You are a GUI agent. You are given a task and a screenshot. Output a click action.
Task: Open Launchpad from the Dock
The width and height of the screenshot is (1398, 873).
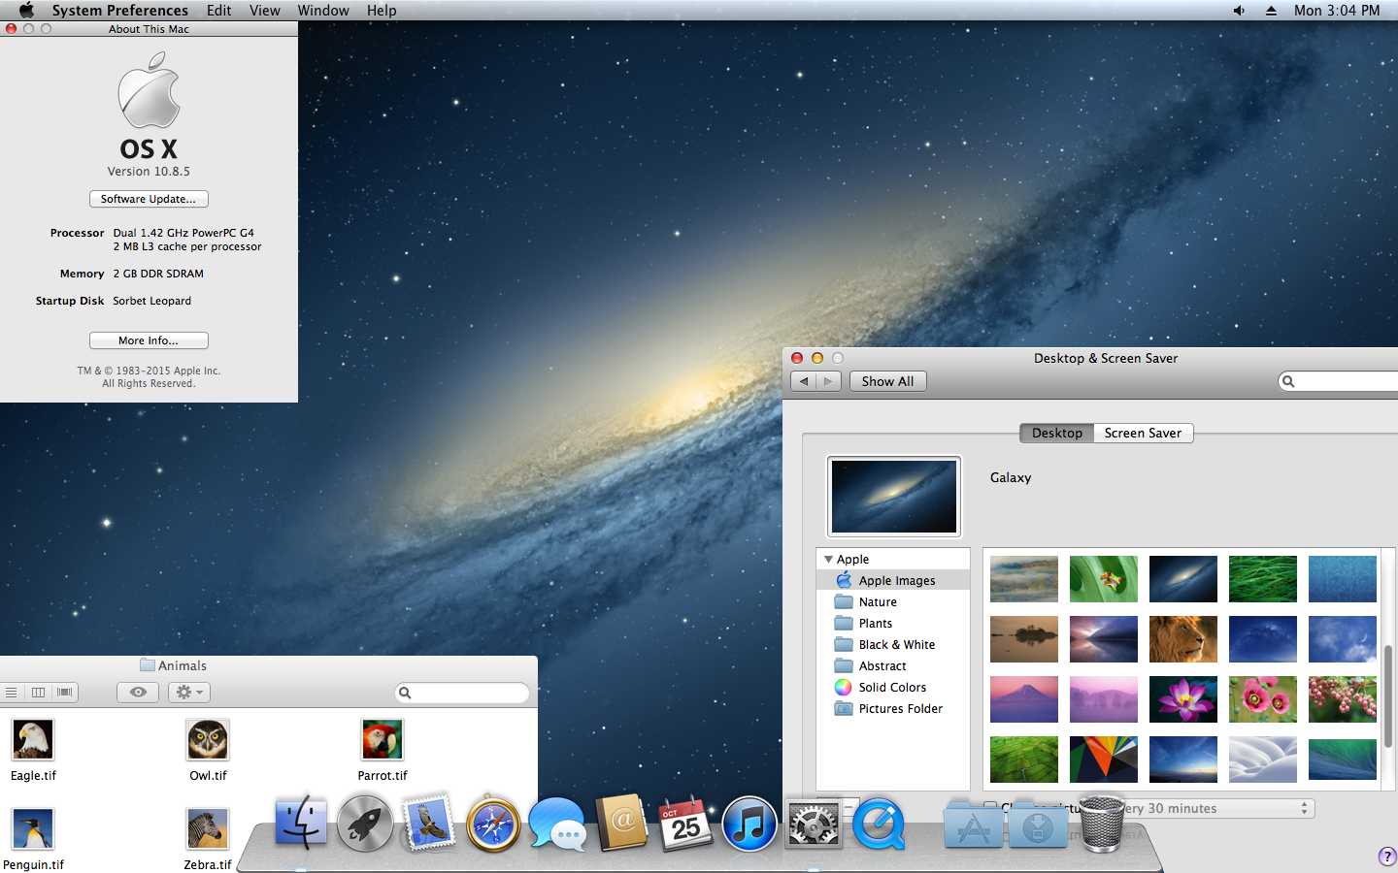(x=365, y=824)
